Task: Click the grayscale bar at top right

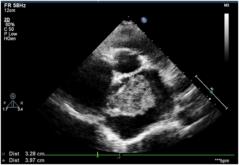Action: click(226, 37)
